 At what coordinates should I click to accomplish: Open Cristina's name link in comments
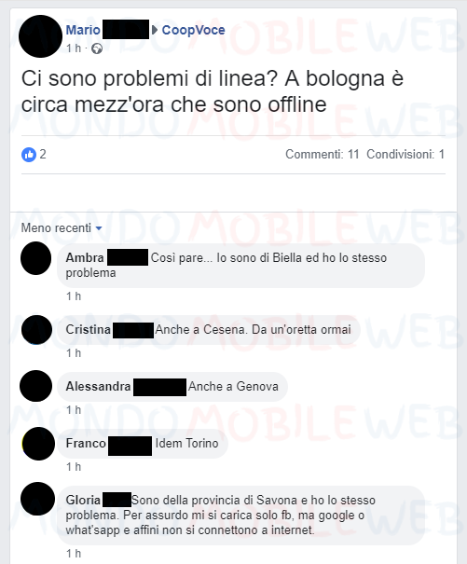tap(89, 329)
